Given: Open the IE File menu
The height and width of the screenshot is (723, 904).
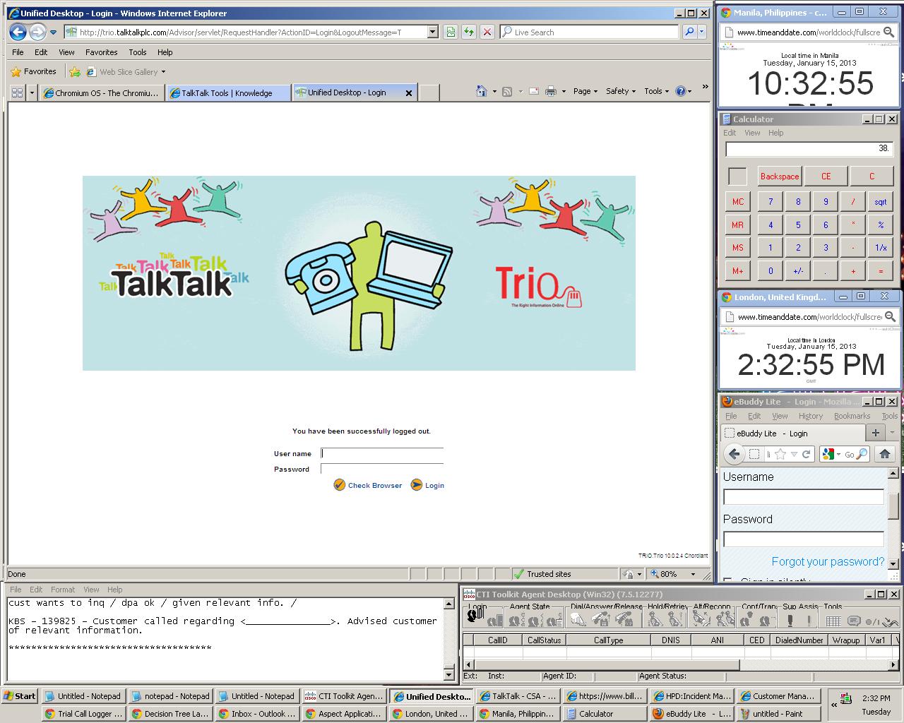Looking at the screenshot, I should pos(18,52).
